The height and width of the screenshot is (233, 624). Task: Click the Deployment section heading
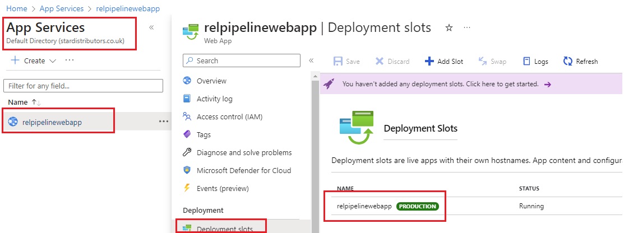pos(203,211)
